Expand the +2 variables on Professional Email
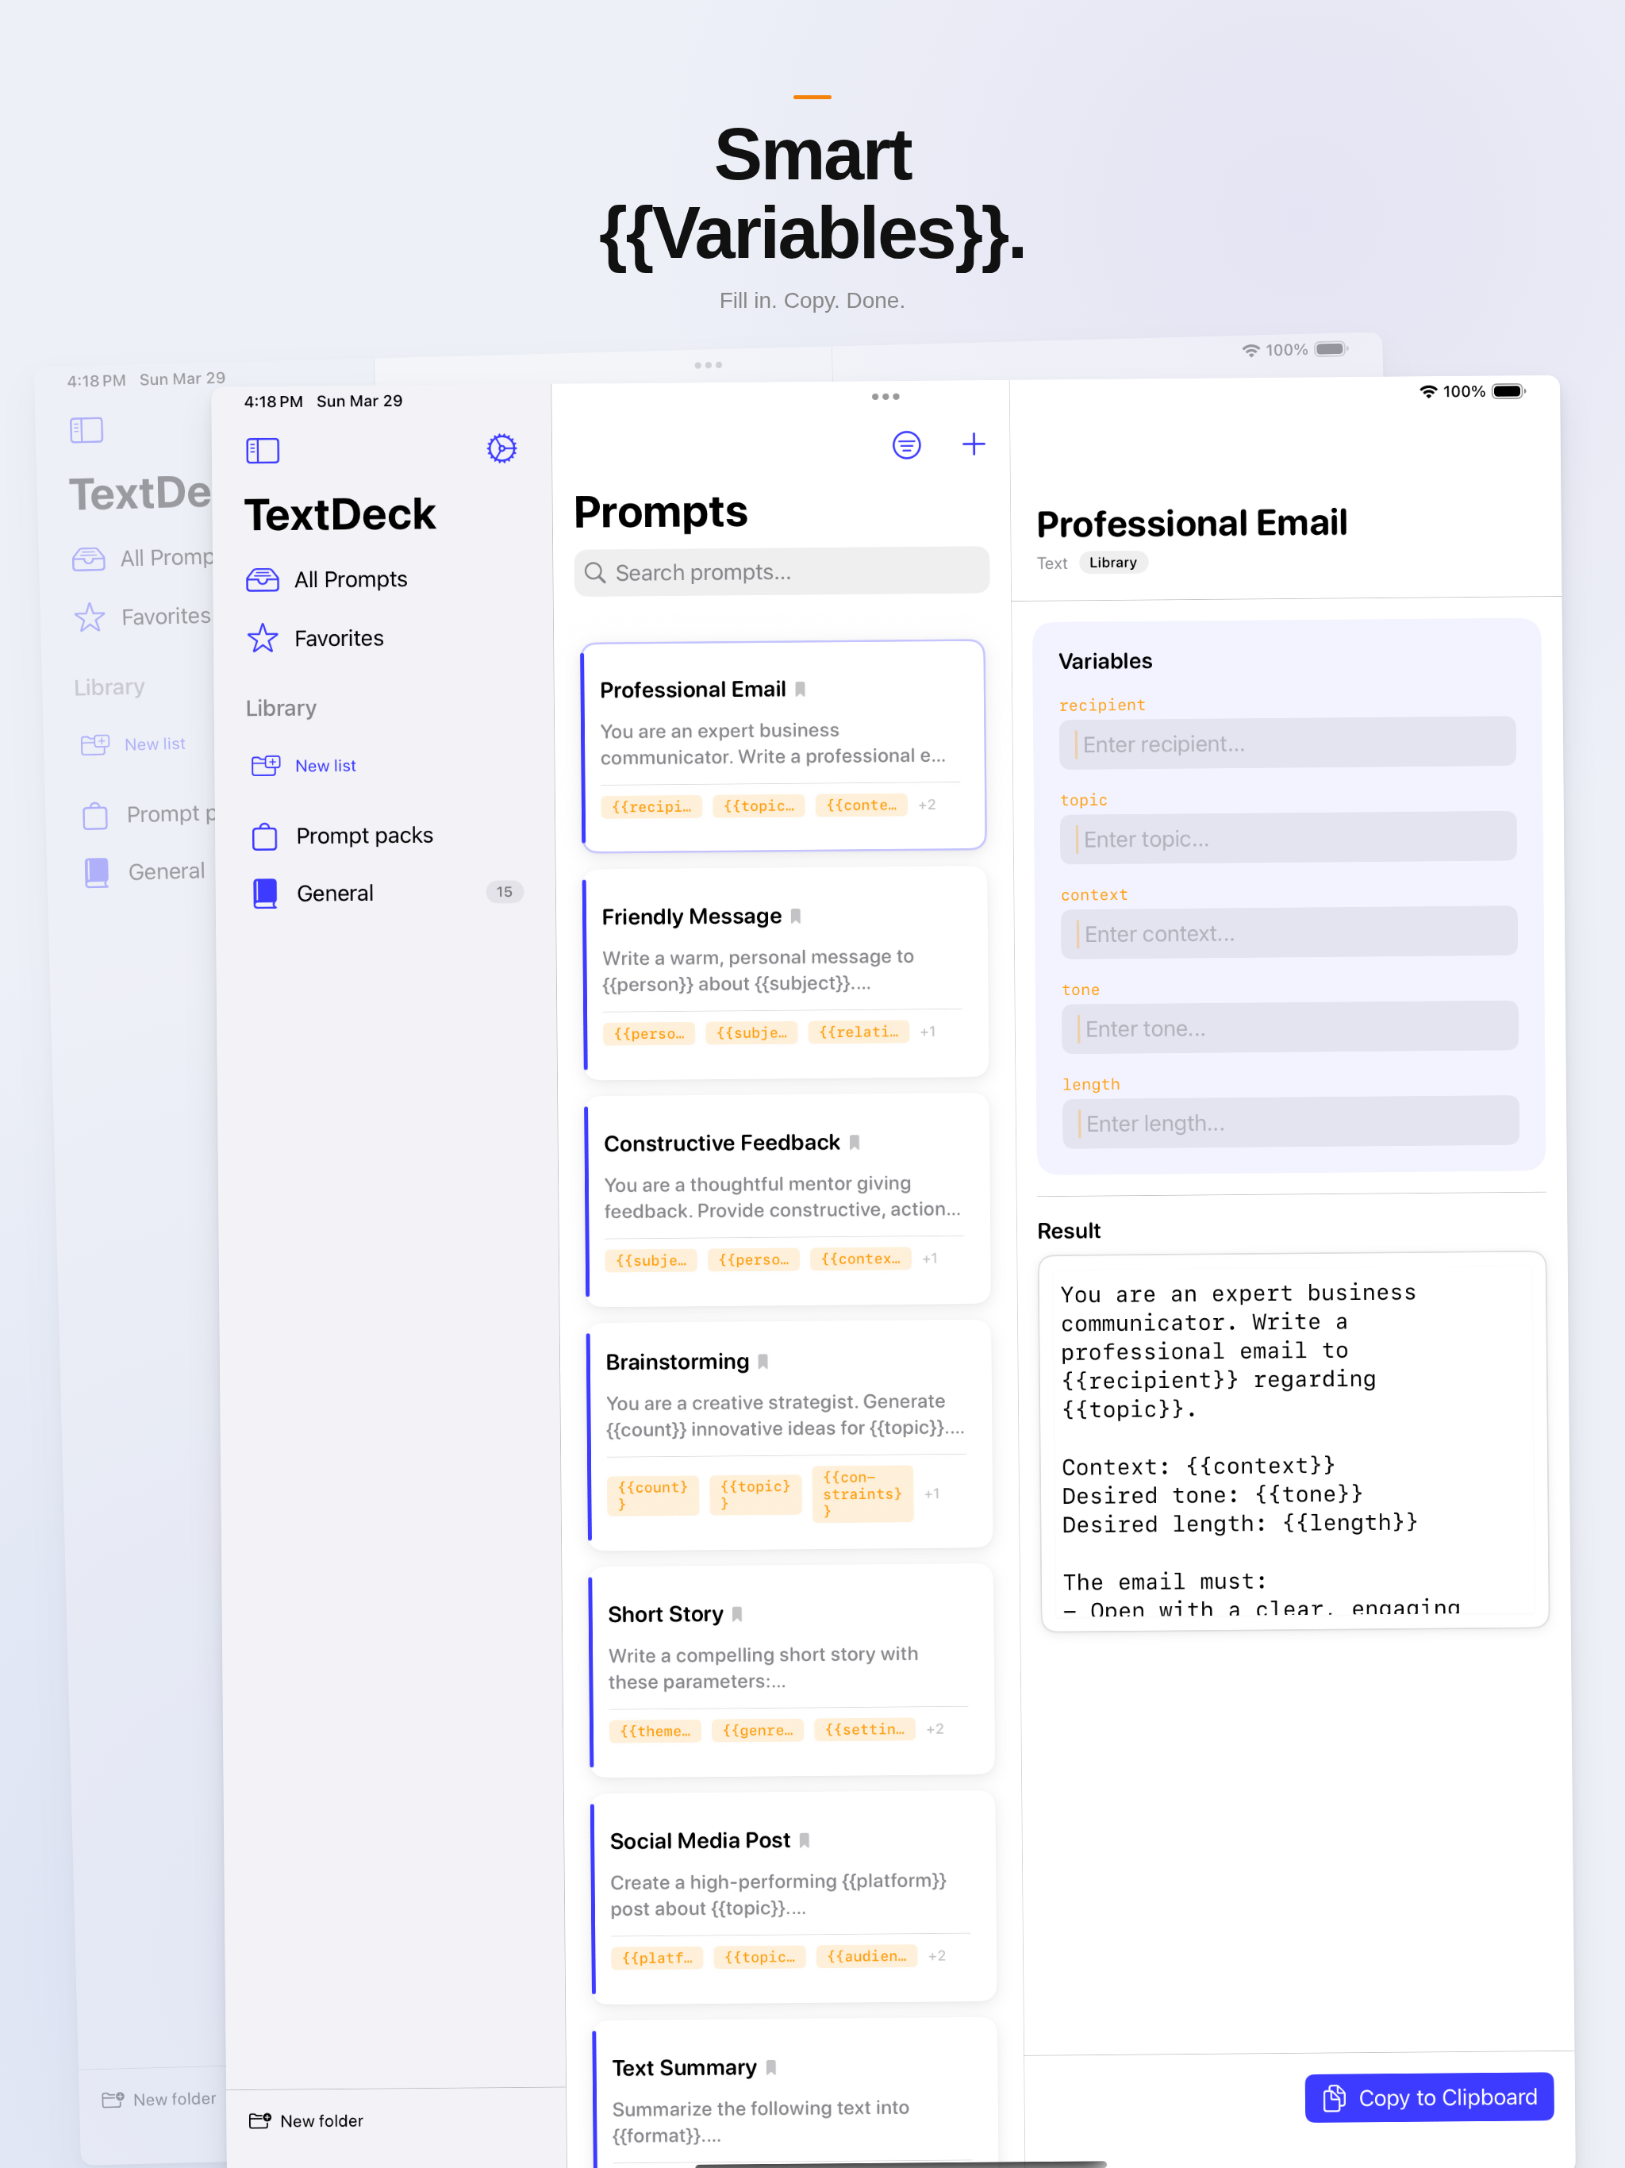Image resolution: width=1625 pixels, height=2168 pixels. click(928, 805)
